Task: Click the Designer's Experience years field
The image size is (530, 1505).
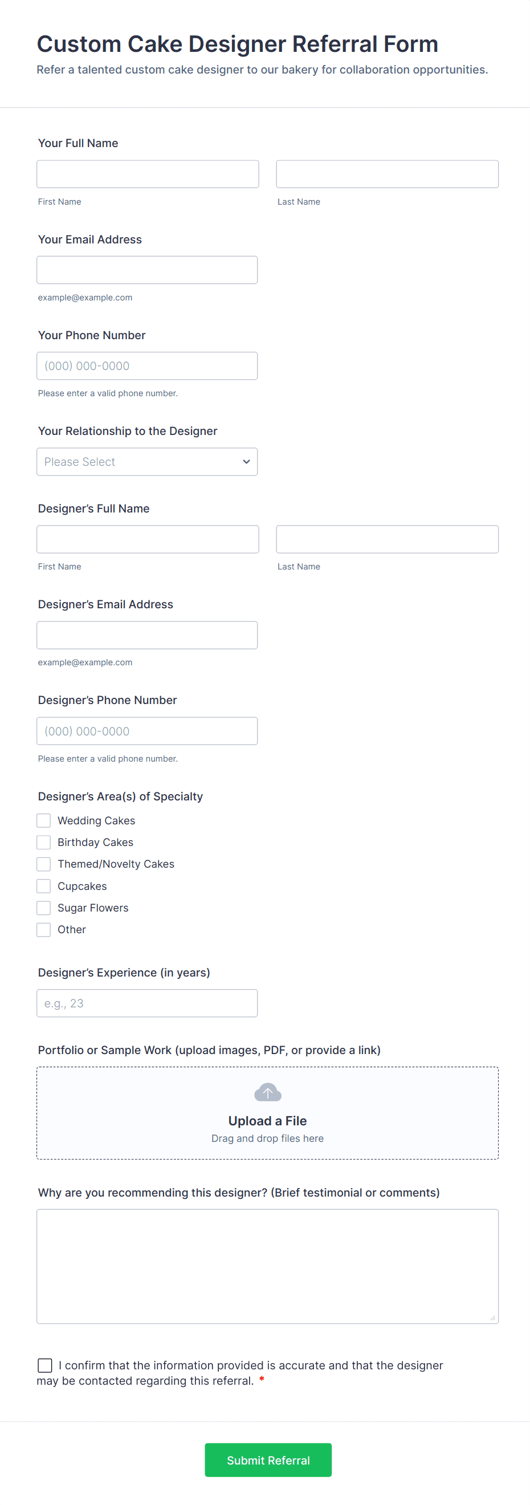Action: (x=146, y=1003)
